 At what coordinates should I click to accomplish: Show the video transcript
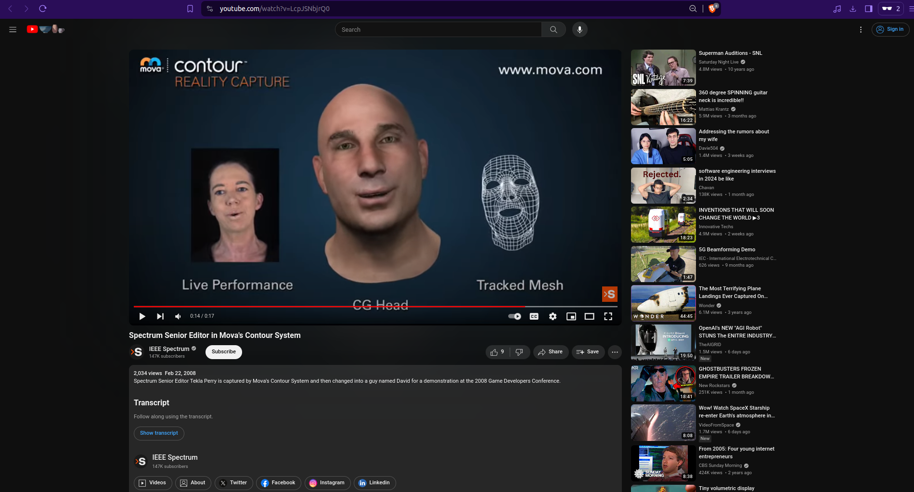pos(159,433)
